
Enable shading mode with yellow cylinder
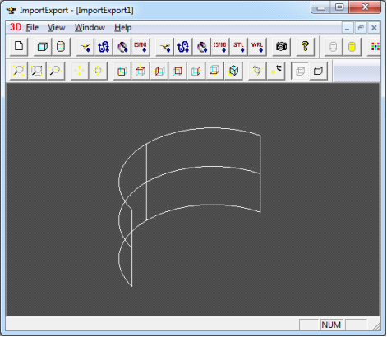tap(352, 46)
